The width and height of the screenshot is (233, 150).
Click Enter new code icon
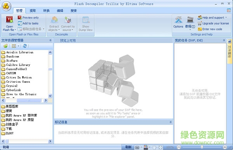coord(200,29)
